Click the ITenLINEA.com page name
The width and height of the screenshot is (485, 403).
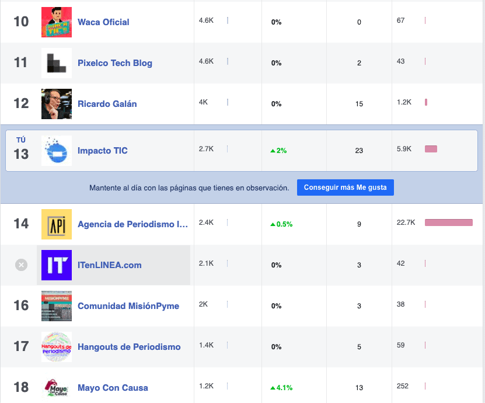(x=110, y=265)
